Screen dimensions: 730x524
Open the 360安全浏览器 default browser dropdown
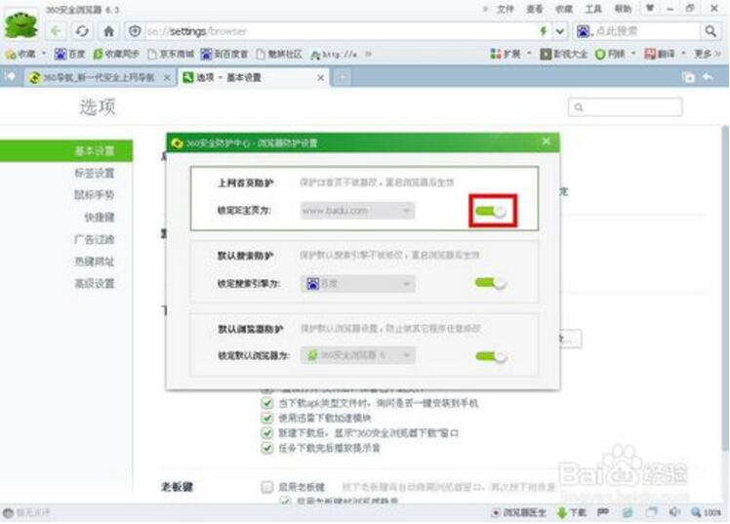357,355
